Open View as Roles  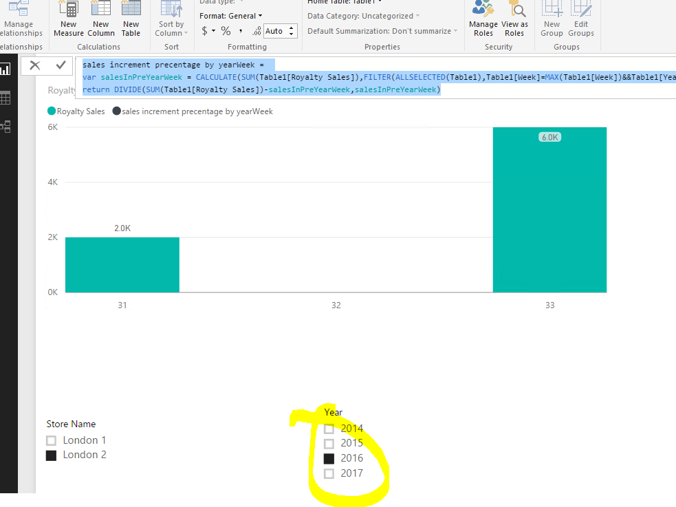514,19
